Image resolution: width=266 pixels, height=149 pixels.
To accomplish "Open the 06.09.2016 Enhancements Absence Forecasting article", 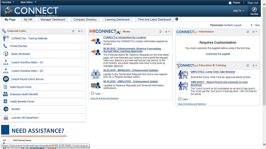I will click(132, 50).
